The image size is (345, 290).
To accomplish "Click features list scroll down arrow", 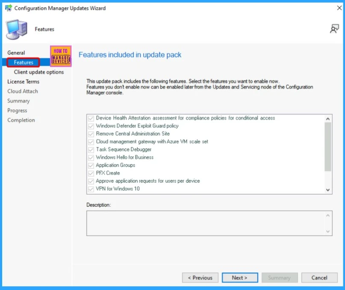I will (x=328, y=190).
